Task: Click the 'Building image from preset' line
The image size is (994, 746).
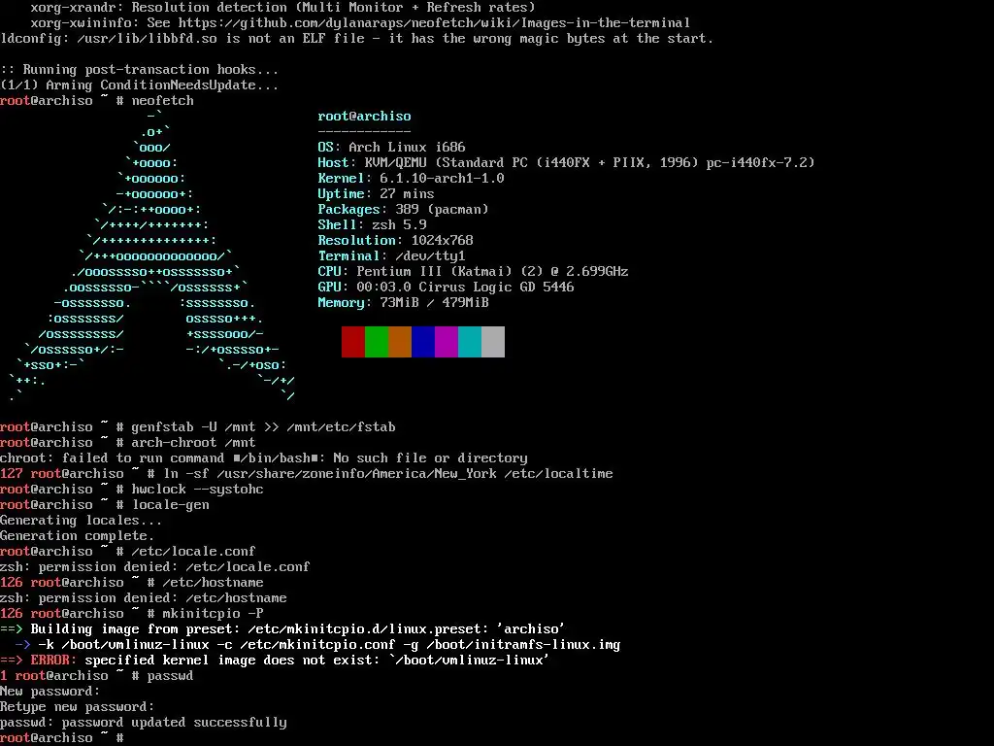Action: click(x=282, y=629)
